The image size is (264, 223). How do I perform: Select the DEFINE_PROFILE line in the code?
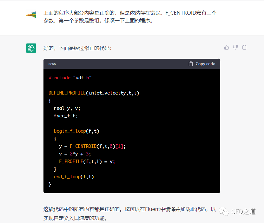94,93
